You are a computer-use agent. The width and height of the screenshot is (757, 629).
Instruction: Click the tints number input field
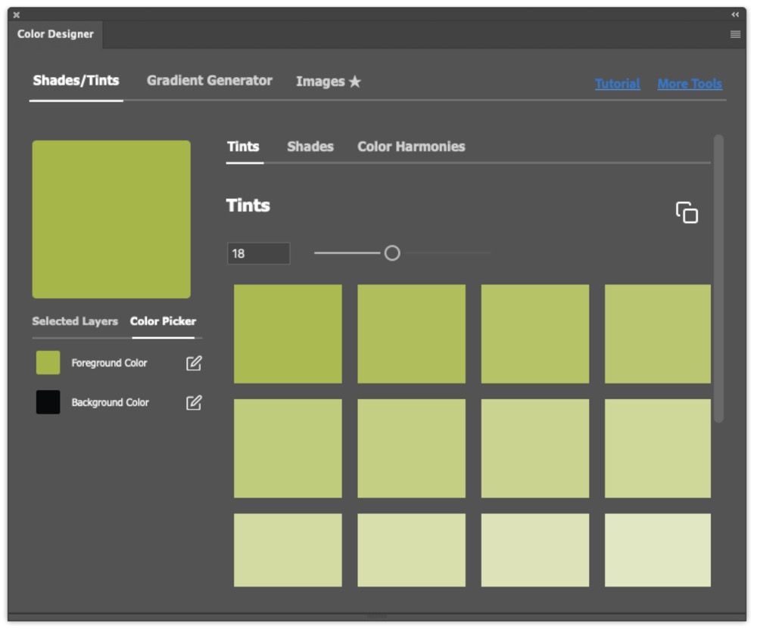pos(258,253)
